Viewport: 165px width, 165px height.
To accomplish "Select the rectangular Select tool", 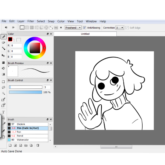I will click(x=4, y=81).
